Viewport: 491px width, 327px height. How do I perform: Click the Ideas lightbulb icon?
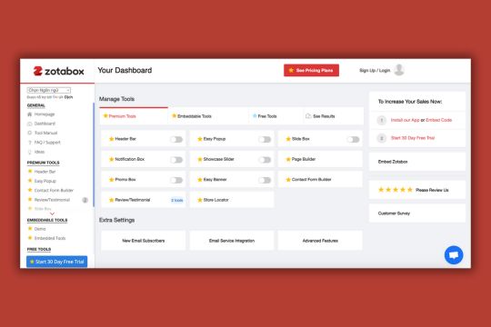(x=30, y=152)
